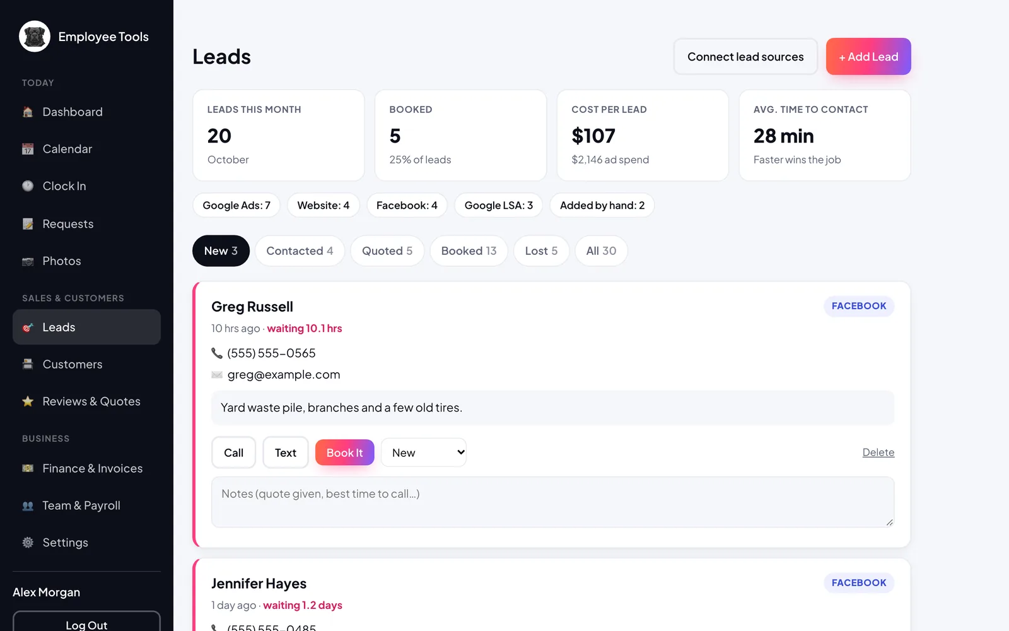The width and height of the screenshot is (1009, 631).
Task: Click the Finance & Invoices money icon
Action: coord(28,468)
